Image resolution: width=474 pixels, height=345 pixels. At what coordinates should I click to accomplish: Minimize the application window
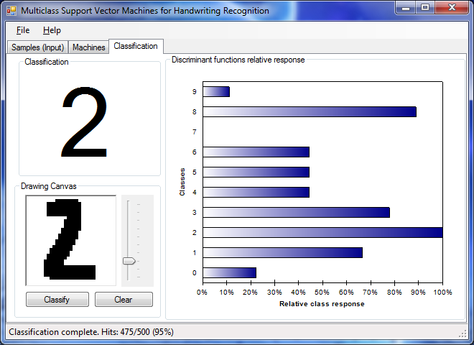406,8
